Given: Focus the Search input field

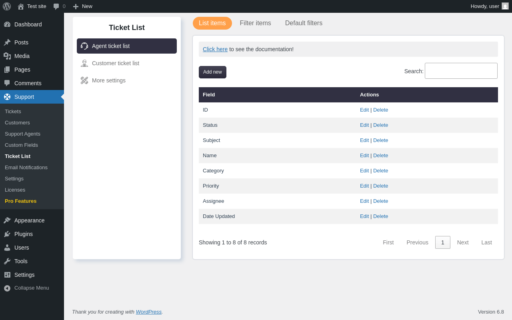Looking at the screenshot, I should 461,71.
